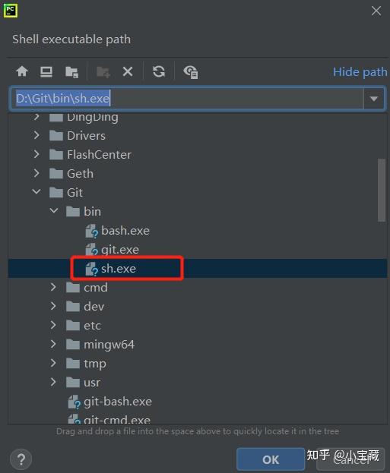Expand the Drivers folder
The height and width of the screenshot is (473, 390).
click(36, 135)
